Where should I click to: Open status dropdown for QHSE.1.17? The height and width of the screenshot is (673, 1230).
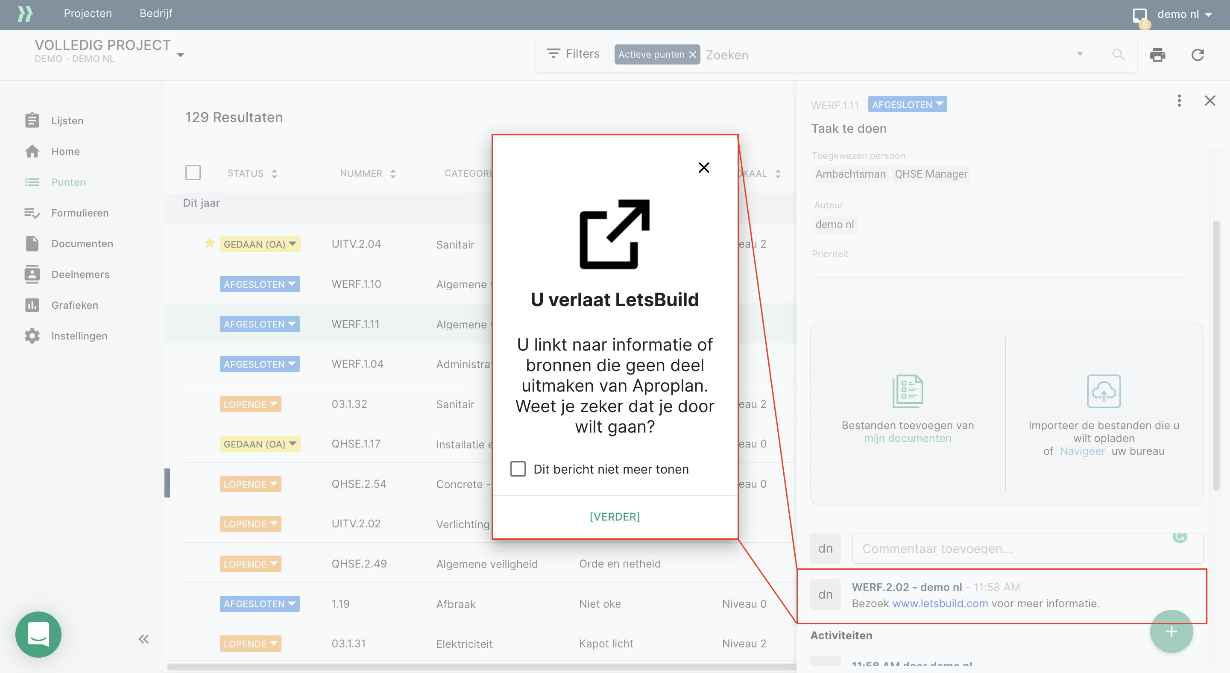pyautogui.click(x=260, y=444)
